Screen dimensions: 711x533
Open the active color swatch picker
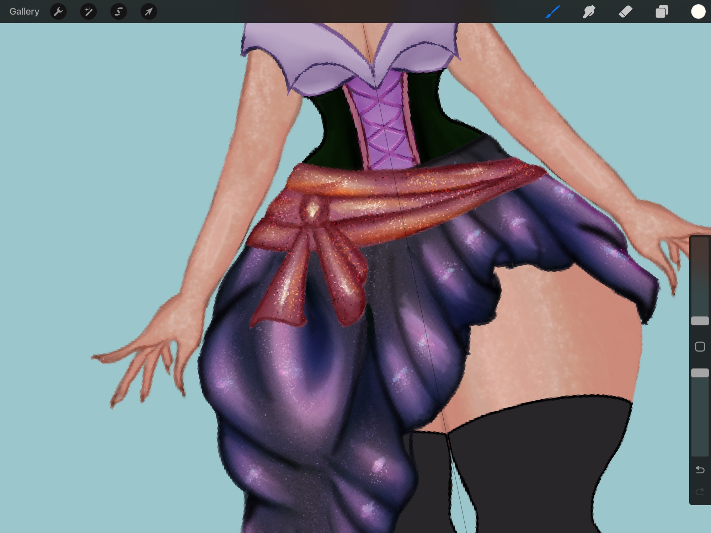[x=698, y=11]
